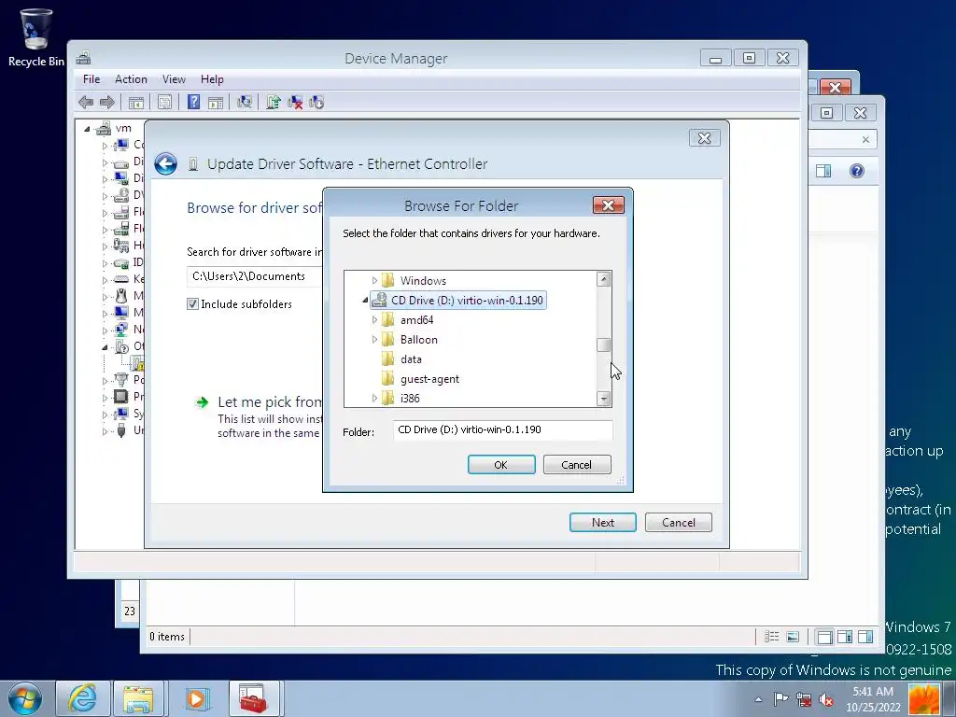Click the Show desktop strip at taskbar end
The height and width of the screenshot is (717, 956).
point(949,699)
